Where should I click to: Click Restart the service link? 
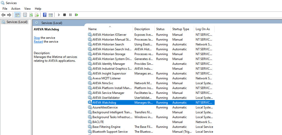38,42
